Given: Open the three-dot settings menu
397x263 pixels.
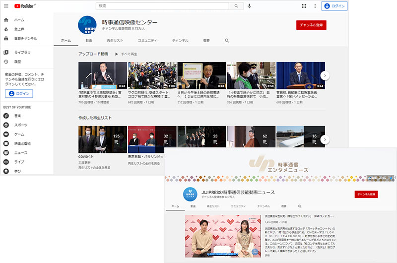Looking at the screenshot, I should point(315,6).
